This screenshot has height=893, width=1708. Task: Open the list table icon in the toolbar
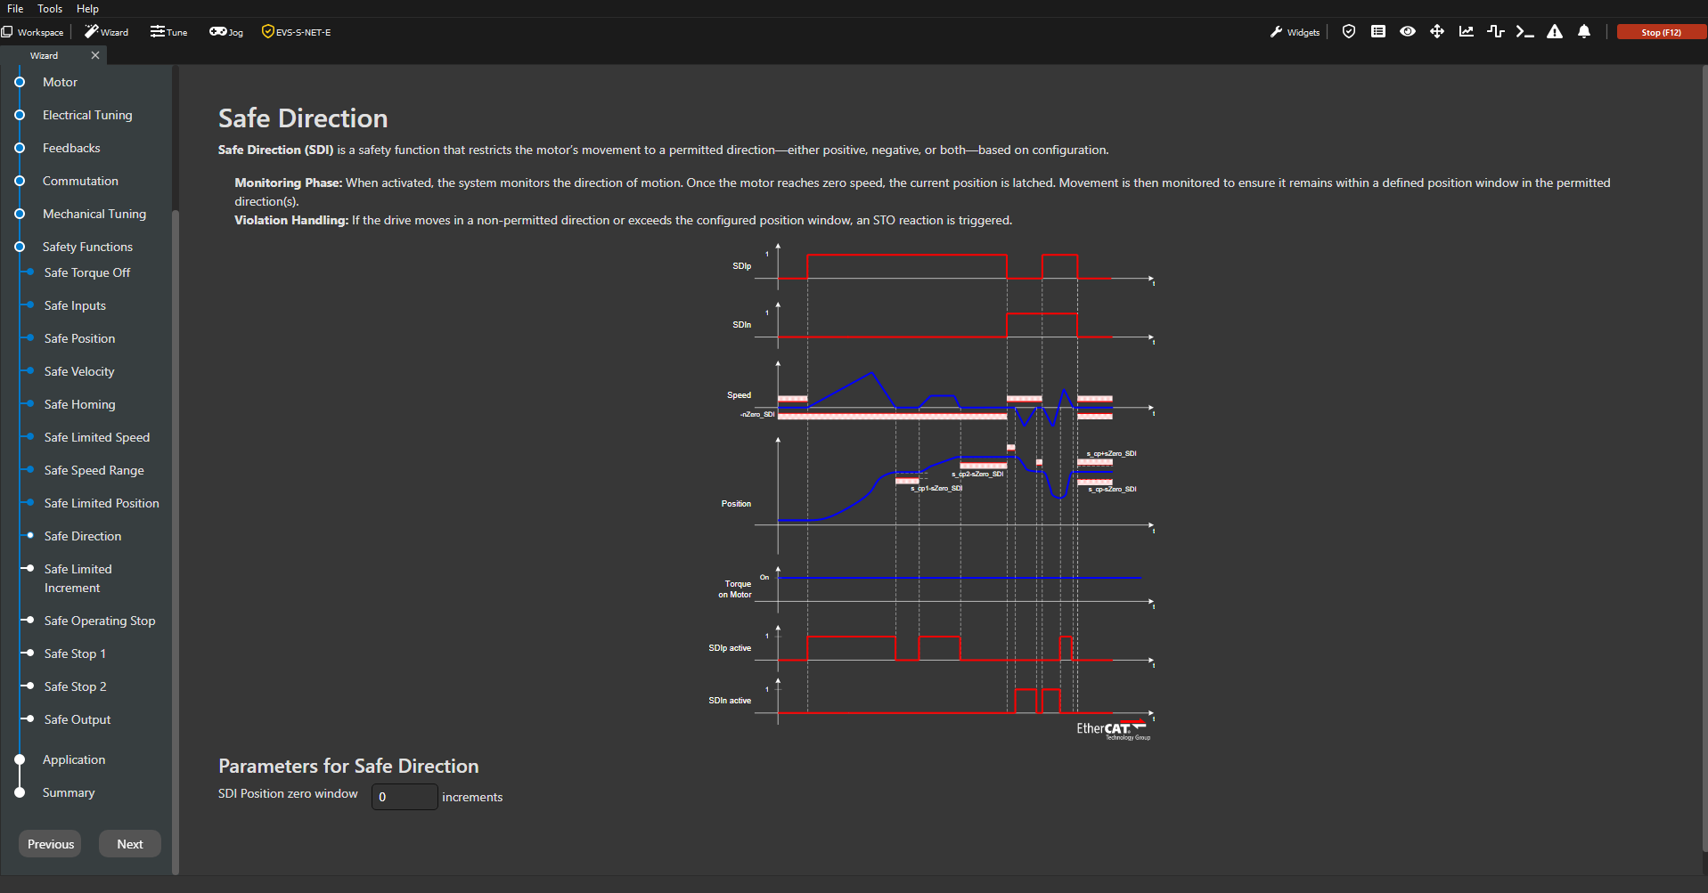click(1378, 32)
